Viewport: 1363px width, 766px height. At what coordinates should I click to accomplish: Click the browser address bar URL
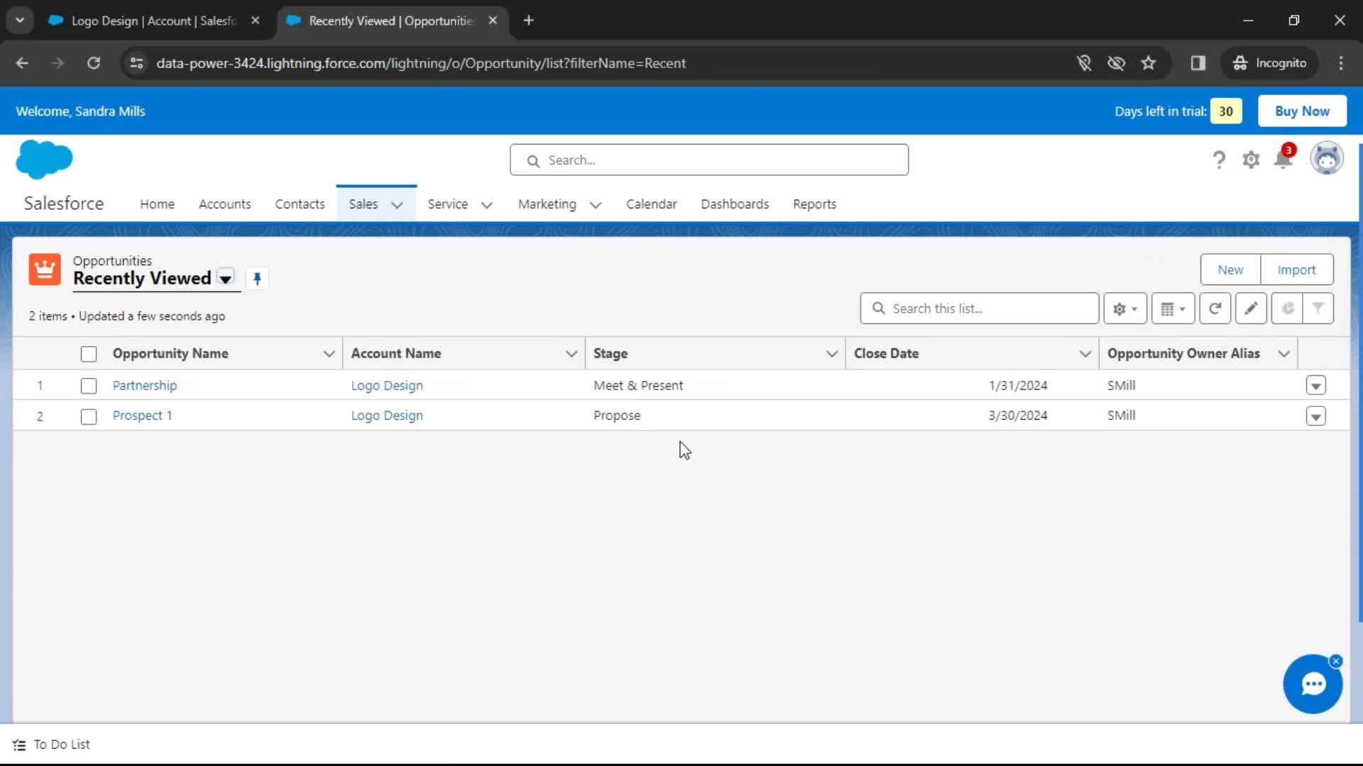[x=421, y=63]
